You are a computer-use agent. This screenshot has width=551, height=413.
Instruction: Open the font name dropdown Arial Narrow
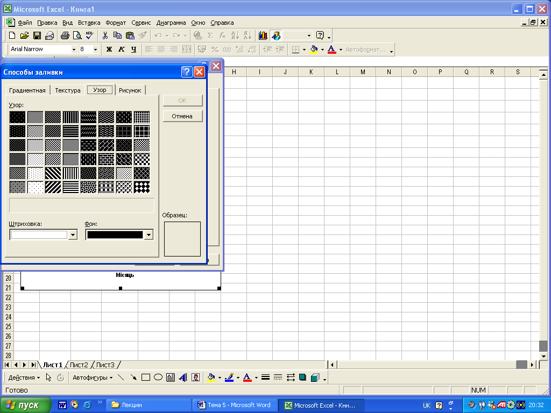pyautogui.click(x=74, y=49)
